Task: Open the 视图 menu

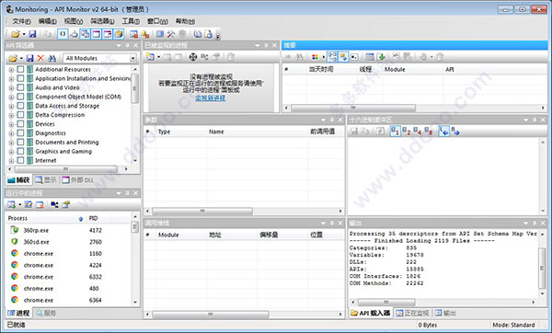Action: [x=74, y=21]
